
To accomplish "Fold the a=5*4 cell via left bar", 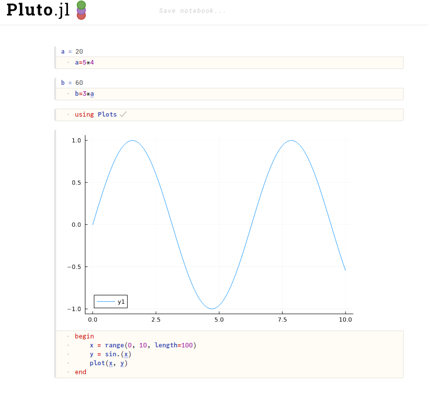I will [x=55, y=58].
